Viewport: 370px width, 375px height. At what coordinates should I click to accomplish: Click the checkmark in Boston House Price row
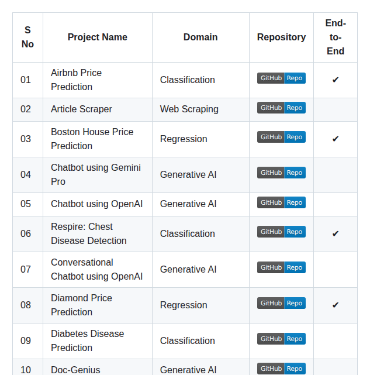(336, 139)
